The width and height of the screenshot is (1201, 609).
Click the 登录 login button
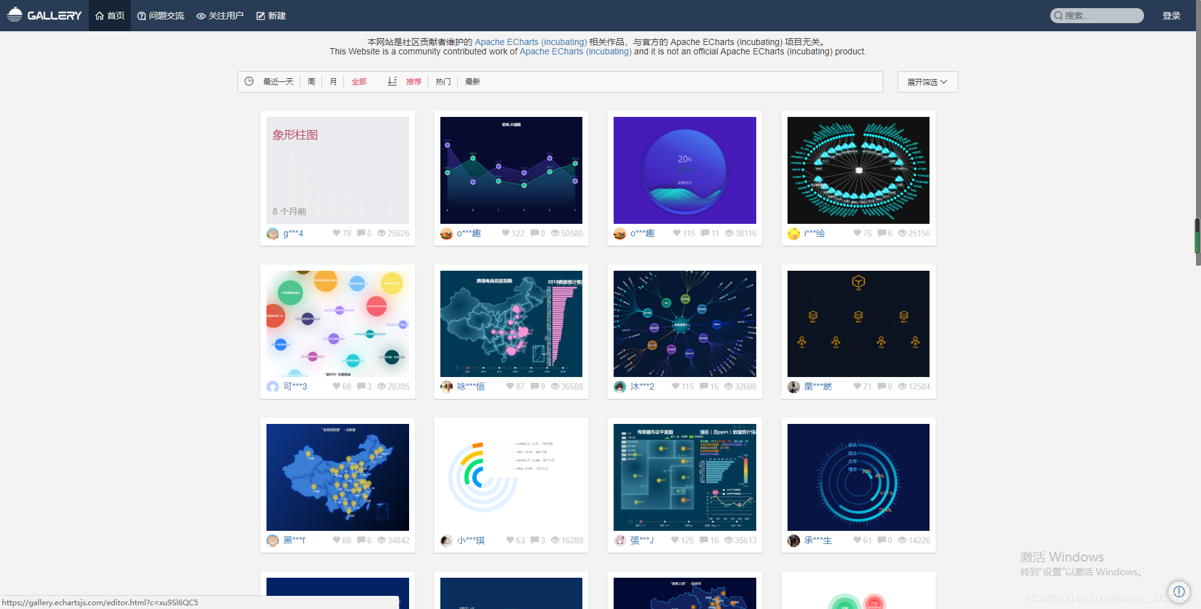pos(1171,16)
